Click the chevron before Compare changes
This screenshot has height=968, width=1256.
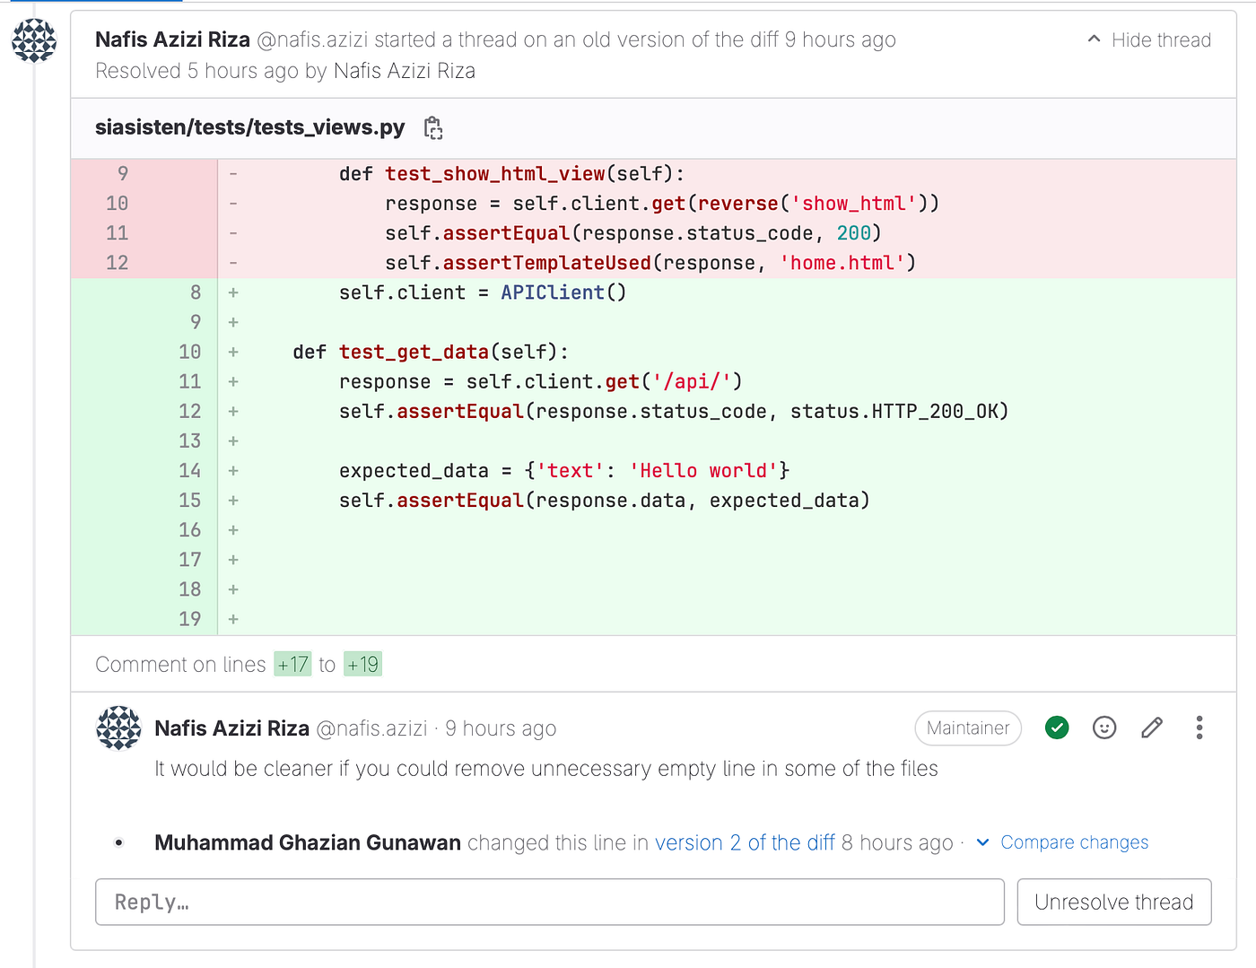click(983, 842)
